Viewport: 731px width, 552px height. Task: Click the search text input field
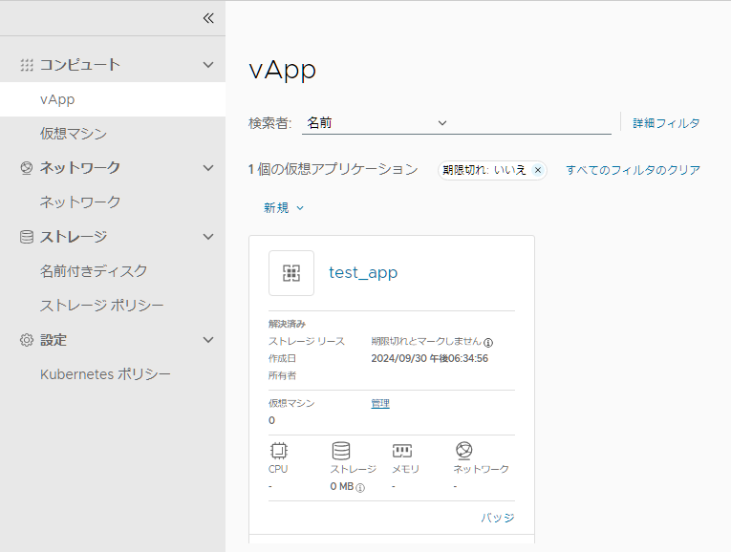click(531, 123)
